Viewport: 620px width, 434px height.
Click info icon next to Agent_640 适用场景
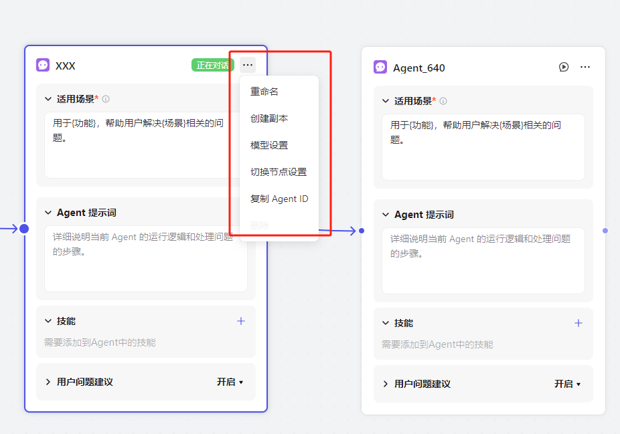pyautogui.click(x=443, y=101)
